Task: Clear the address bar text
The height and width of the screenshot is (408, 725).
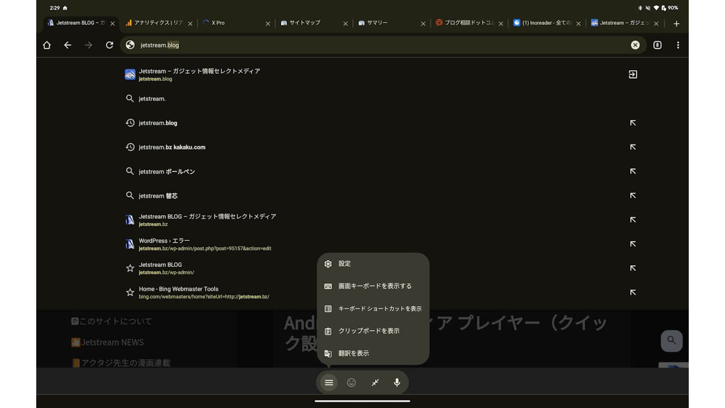Action: click(x=636, y=45)
